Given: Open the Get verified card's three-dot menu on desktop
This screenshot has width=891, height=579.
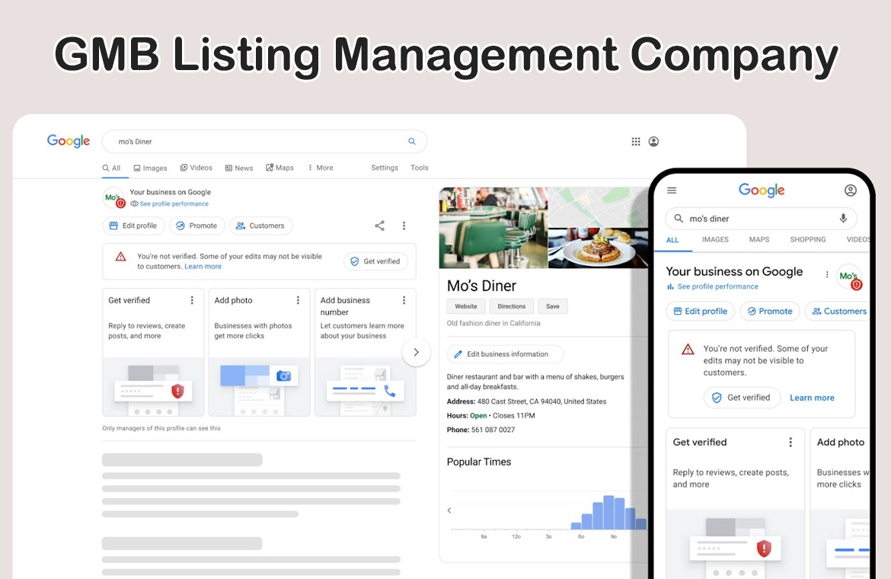Looking at the screenshot, I should (x=192, y=300).
